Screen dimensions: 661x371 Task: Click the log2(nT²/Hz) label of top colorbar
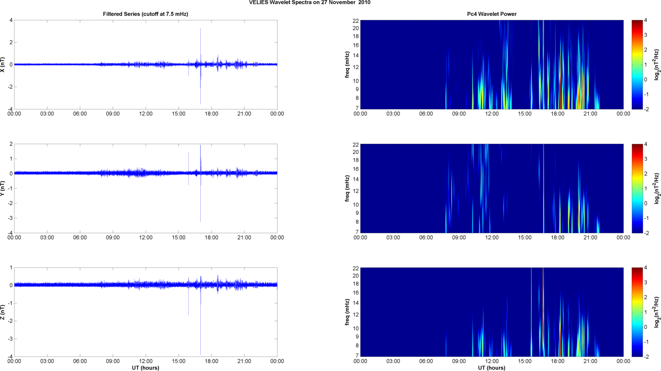(x=656, y=65)
